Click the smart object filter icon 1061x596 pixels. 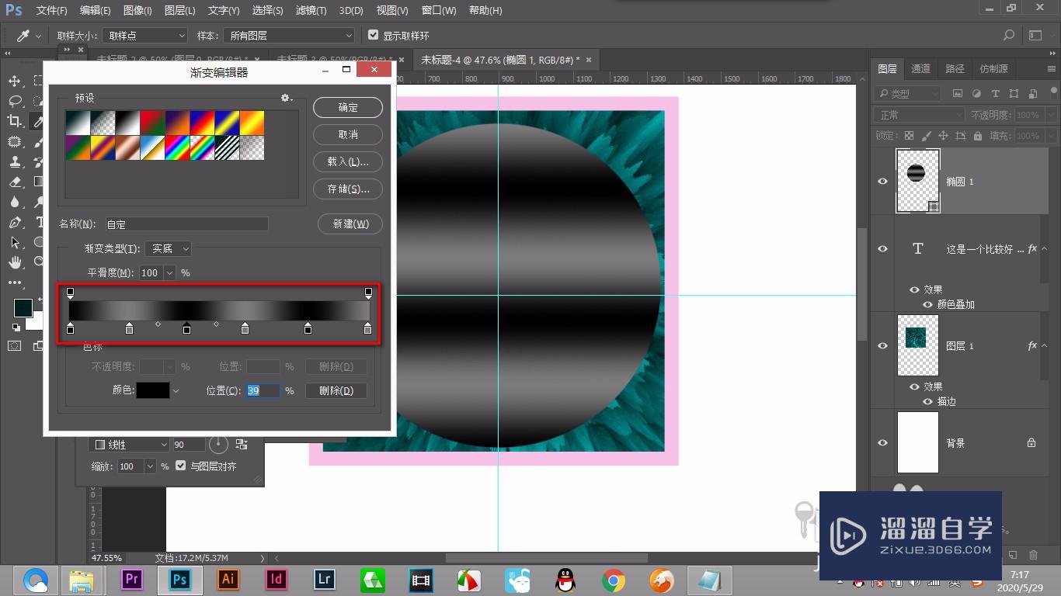(1031, 94)
